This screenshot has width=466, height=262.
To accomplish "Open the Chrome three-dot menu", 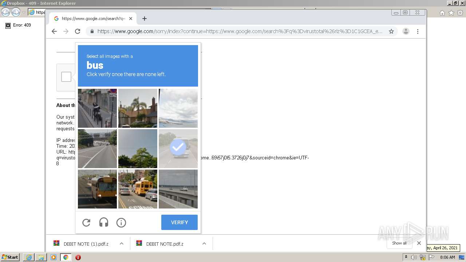I will click(418, 31).
